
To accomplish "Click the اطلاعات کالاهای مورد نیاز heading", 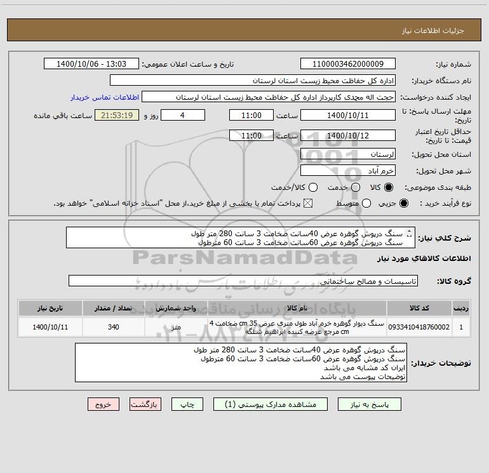I will pyautogui.click(x=424, y=258).
